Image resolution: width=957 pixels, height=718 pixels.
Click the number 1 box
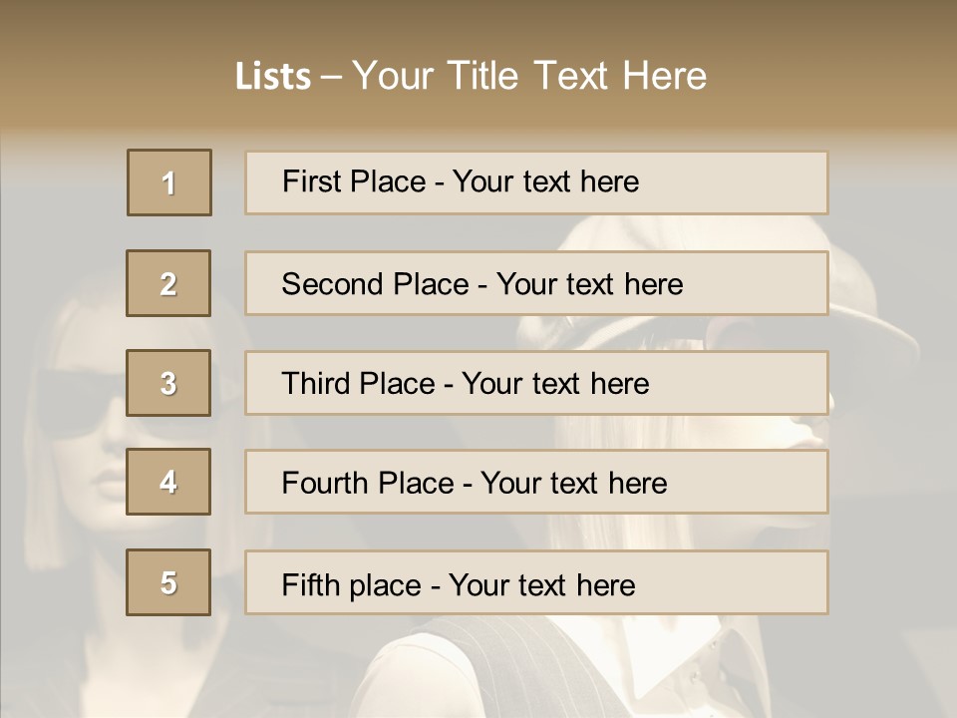[x=169, y=182]
